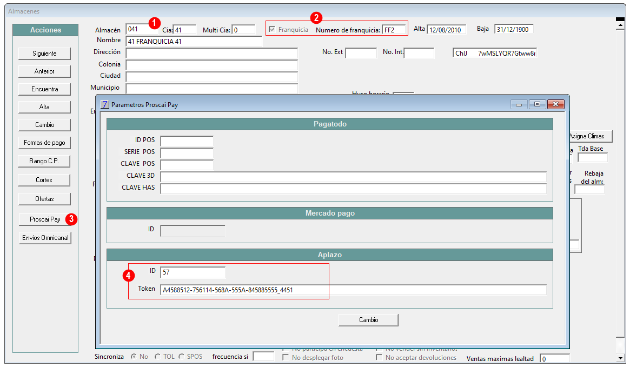Click the CLAVE 3D field
The height and width of the screenshot is (368, 630).
353,177
